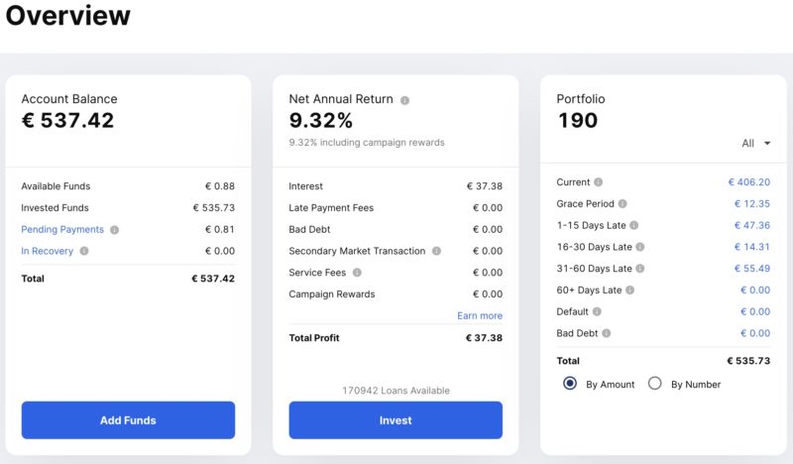
Task: Click info icon beside Service Fees
Action: coord(357,273)
